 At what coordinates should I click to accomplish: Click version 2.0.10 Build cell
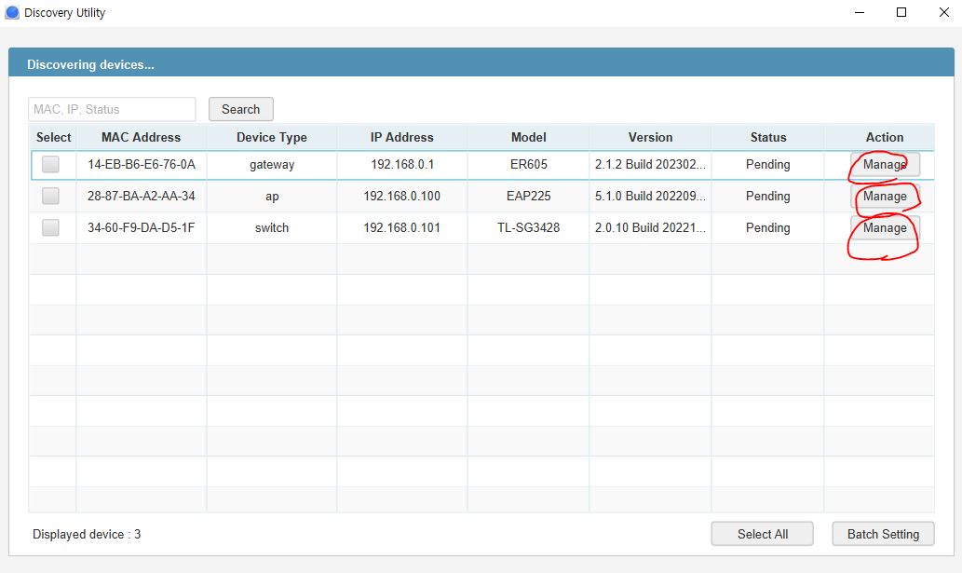pyautogui.click(x=650, y=227)
